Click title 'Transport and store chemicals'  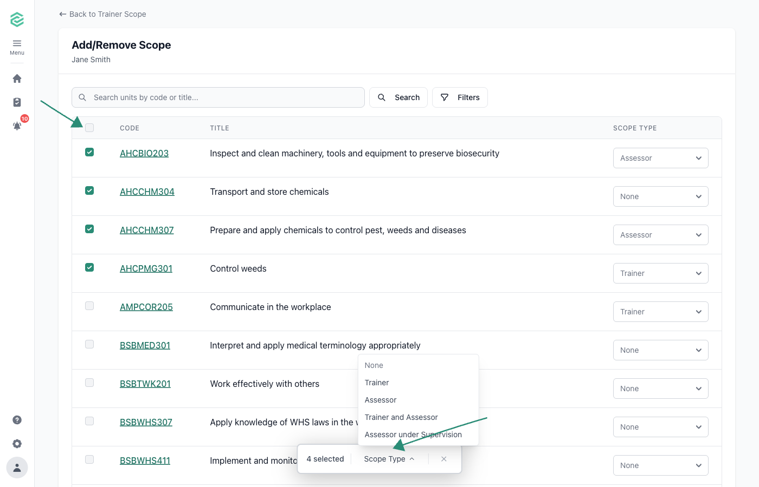coord(269,192)
